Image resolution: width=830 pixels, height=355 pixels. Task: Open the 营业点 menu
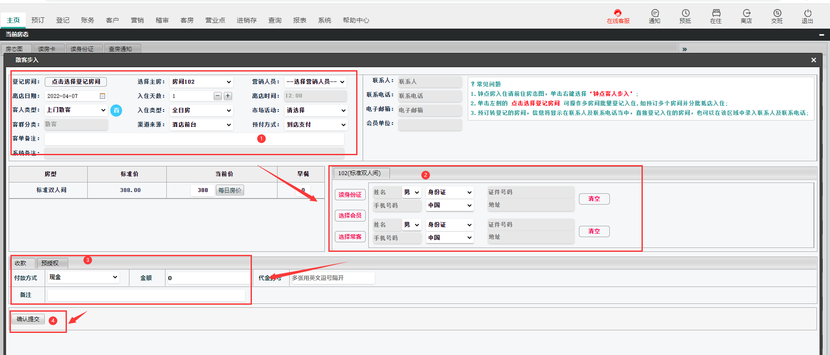click(x=215, y=20)
